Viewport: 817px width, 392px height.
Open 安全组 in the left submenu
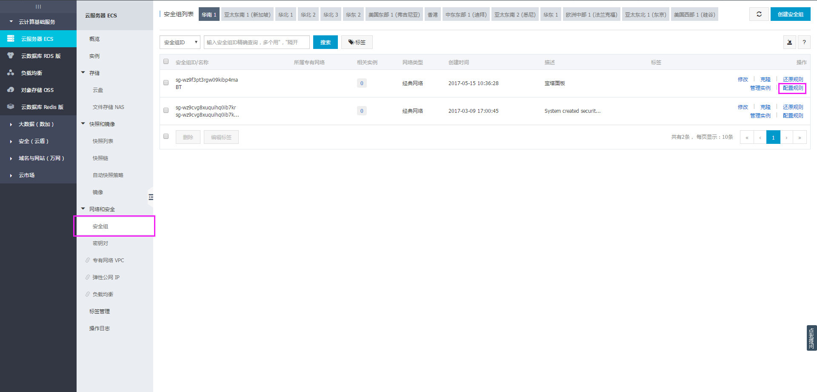click(x=100, y=226)
